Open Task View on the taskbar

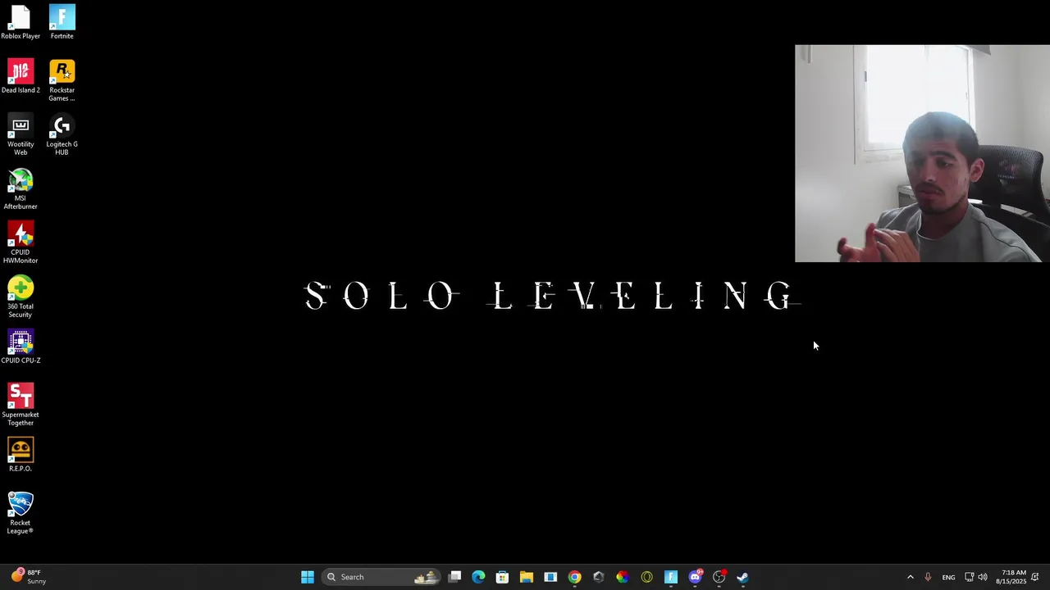[455, 577]
